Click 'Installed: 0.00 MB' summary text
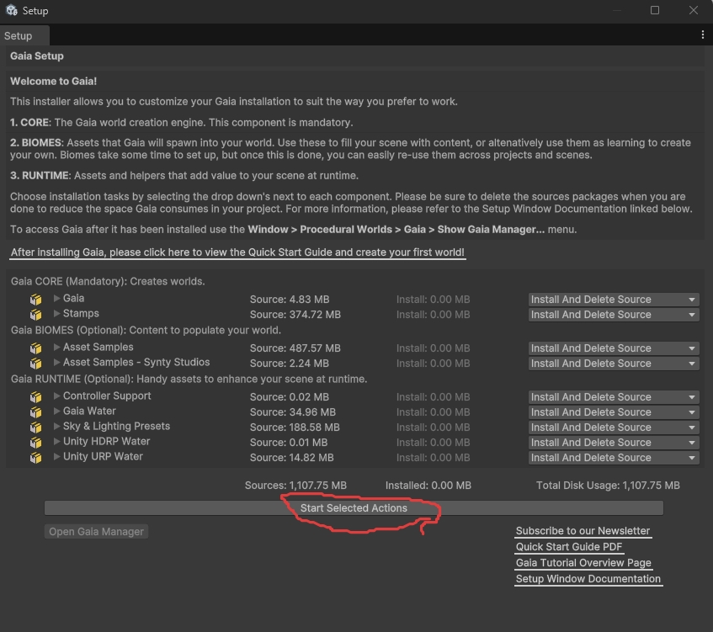 coord(428,486)
